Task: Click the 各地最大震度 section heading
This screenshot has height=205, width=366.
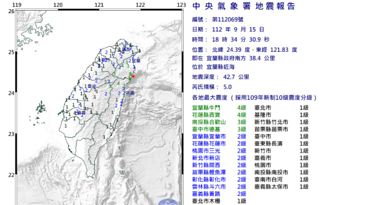Action: 254,97
